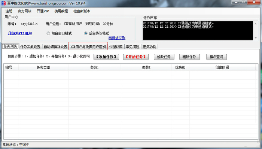Click task log scrollbar down arrow
262x149 pixels.
coord(256,38)
